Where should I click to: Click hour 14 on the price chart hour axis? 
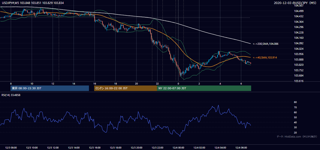74,83
